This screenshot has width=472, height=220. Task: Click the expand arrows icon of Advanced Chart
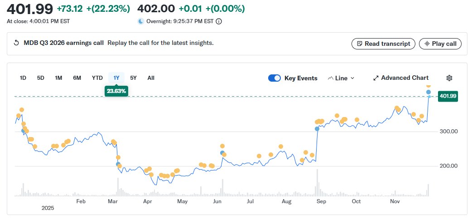point(376,78)
